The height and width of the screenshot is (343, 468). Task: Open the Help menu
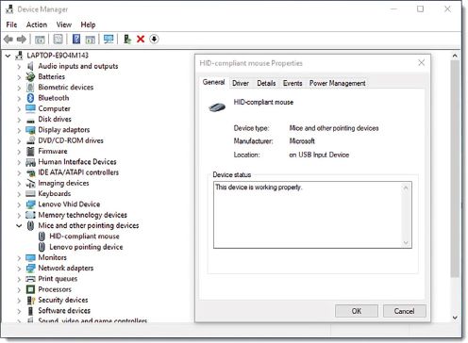pos(88,24)
